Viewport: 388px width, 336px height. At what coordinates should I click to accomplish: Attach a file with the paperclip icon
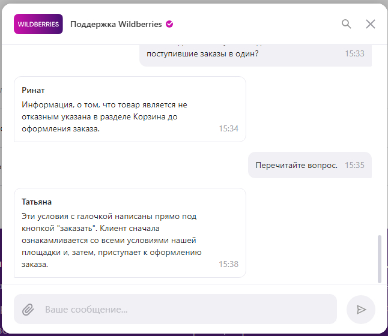[x=28, y=310]
